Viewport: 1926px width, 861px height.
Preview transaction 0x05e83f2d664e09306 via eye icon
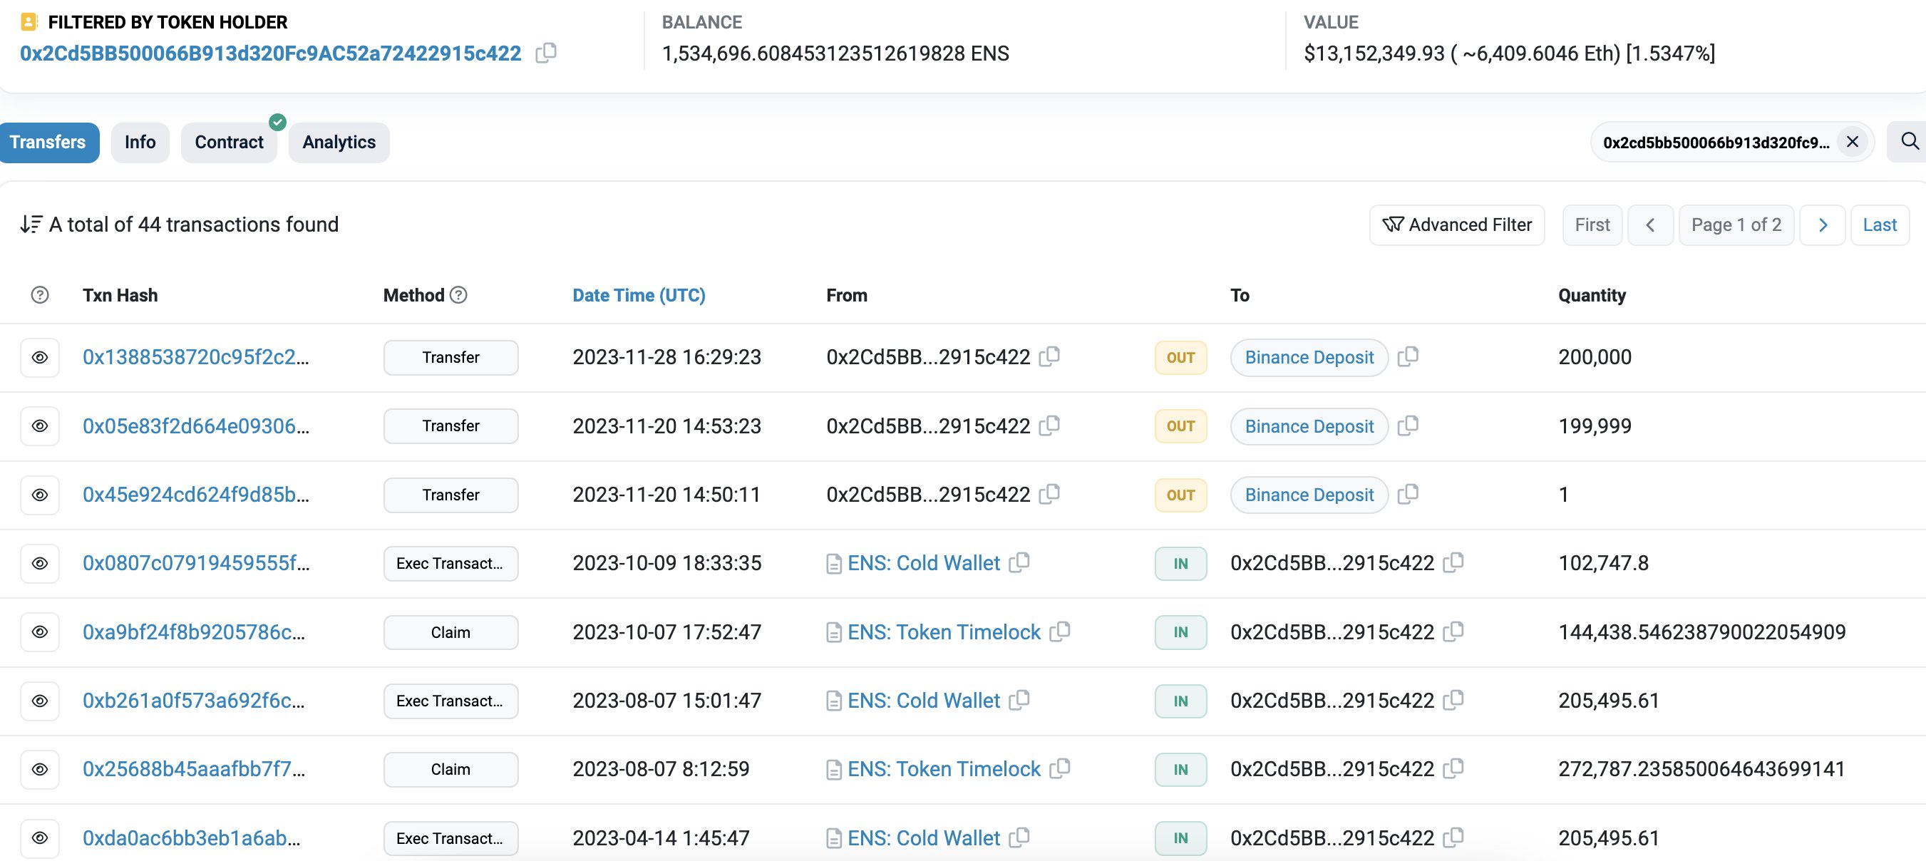pyautogui.click(x=40, y=426)
